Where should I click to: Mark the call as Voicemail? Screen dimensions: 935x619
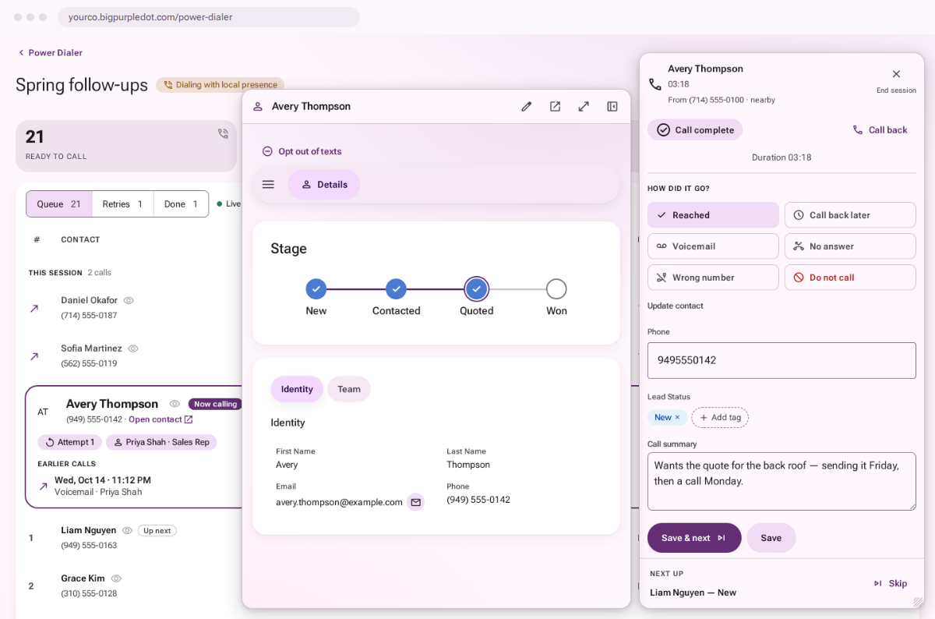(713, 246)
